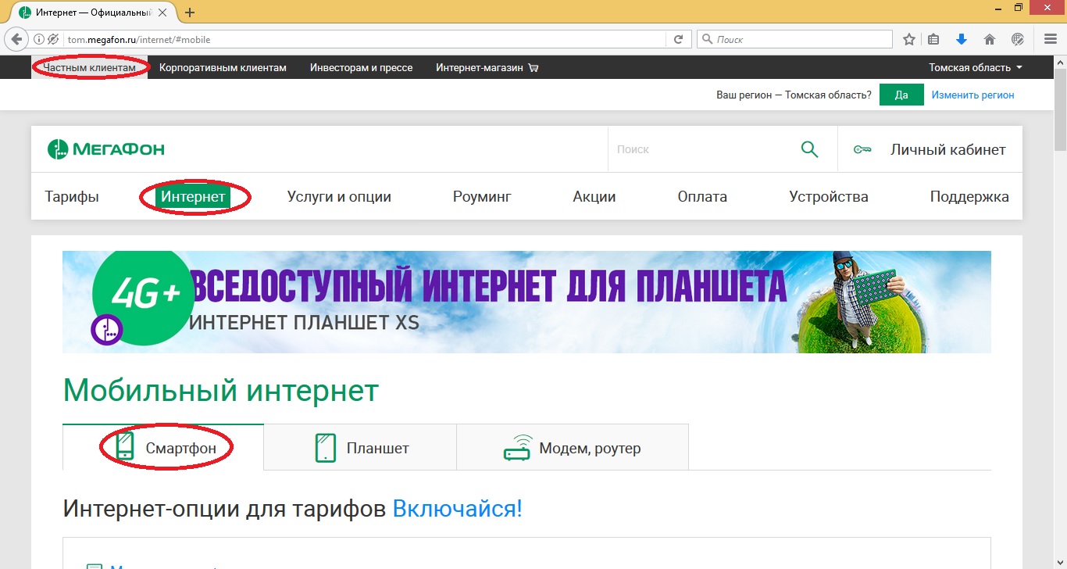Click the Firefox home icon
Screen dimensions: 1067x569
(x=990, y=38)
